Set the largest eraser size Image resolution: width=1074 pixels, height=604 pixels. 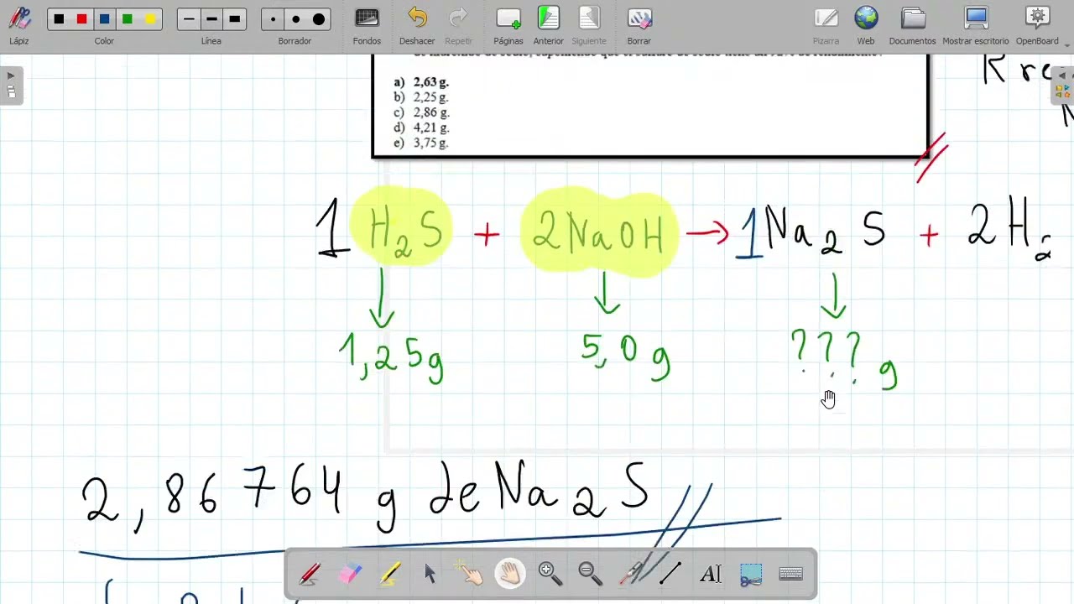[x=318, y=19]
